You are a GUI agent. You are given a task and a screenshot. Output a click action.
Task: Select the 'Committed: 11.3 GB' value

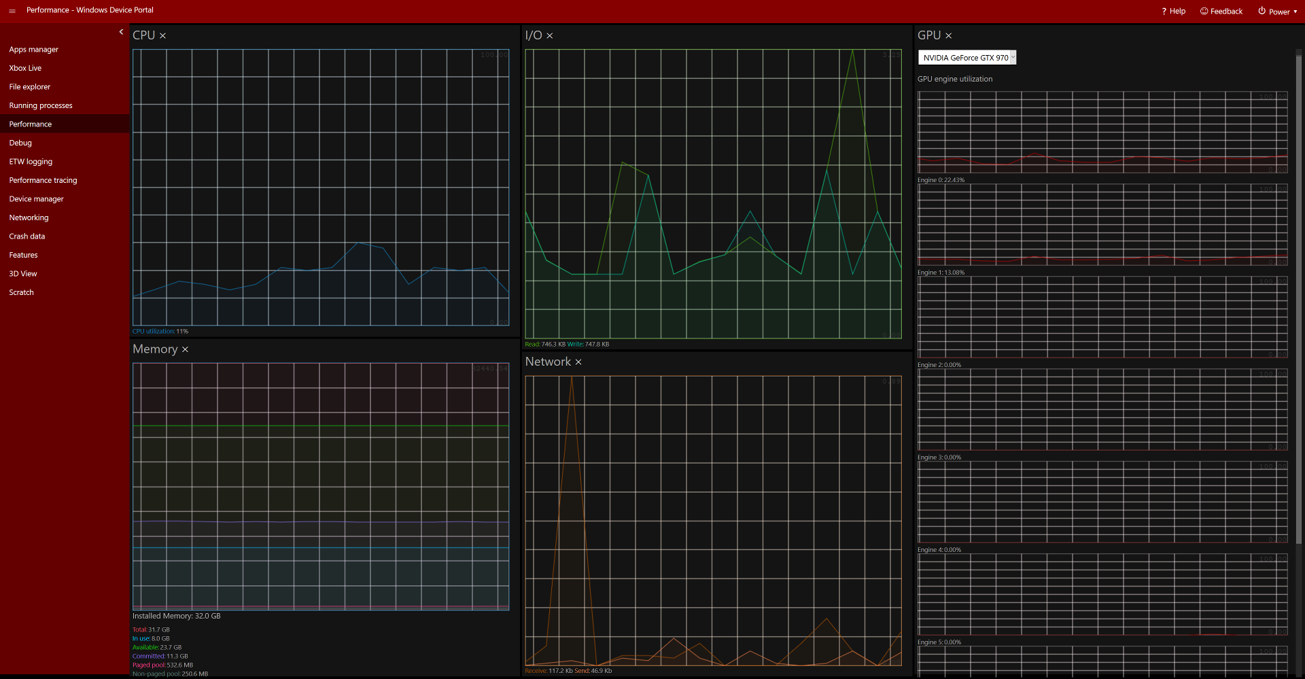(160, 657)
